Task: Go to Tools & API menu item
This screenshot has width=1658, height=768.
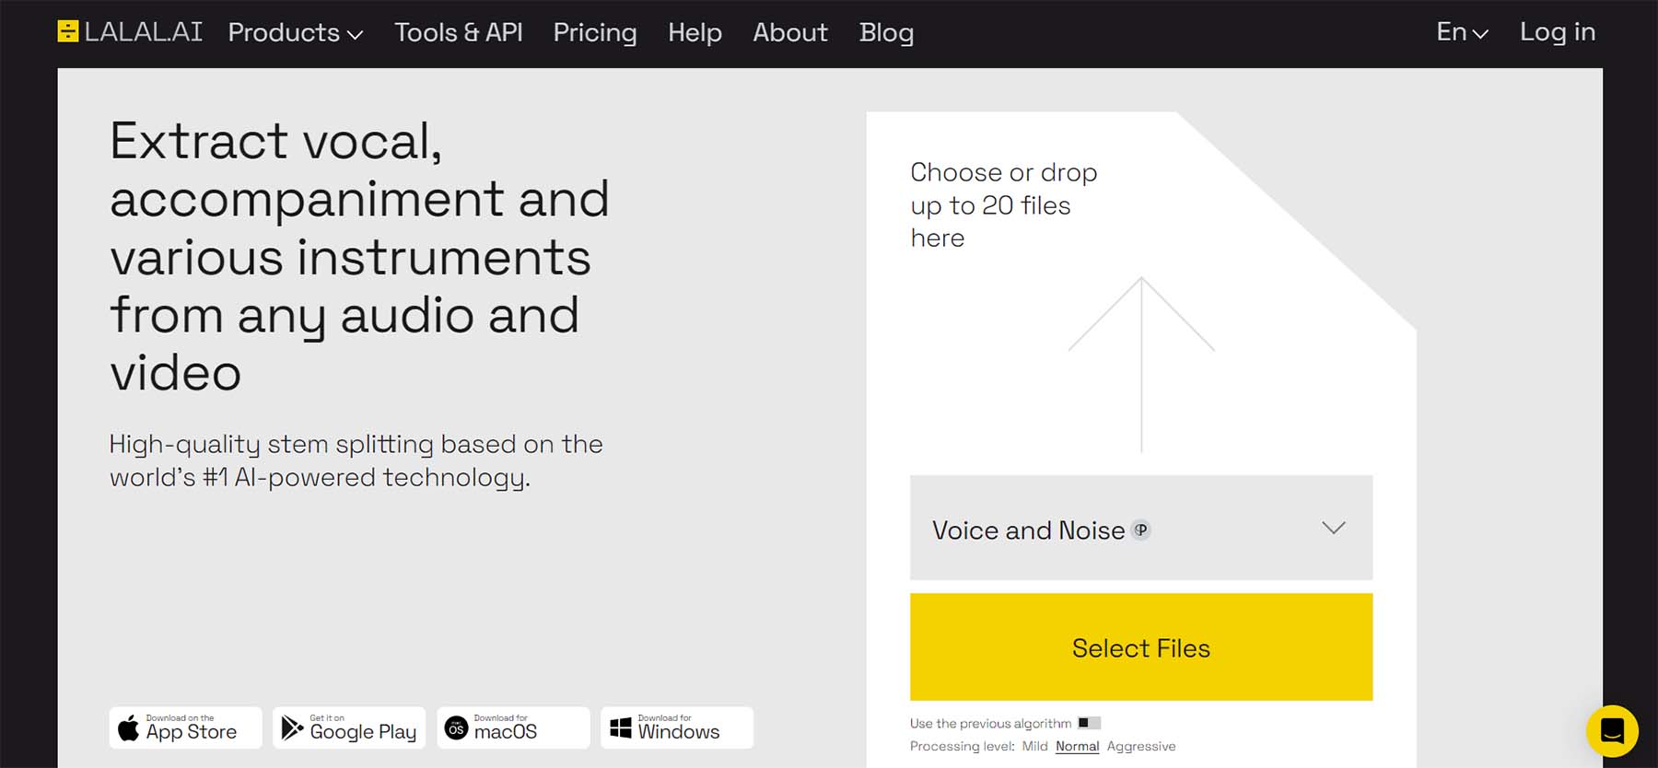Action: coord(459,32)
